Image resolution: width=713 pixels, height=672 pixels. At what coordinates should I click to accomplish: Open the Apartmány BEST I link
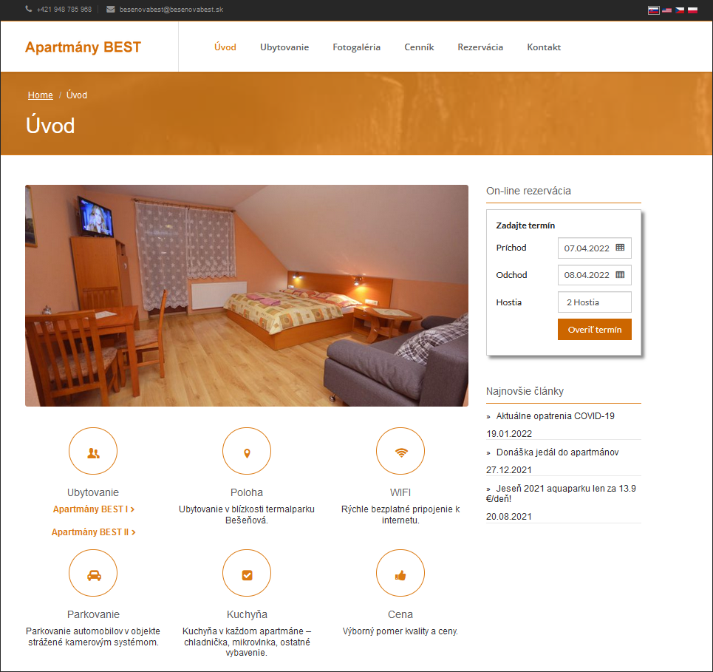click(x=94, y=509)
